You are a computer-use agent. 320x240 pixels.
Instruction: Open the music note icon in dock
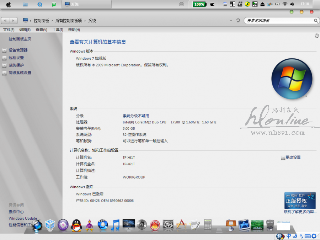pos(115,225)
